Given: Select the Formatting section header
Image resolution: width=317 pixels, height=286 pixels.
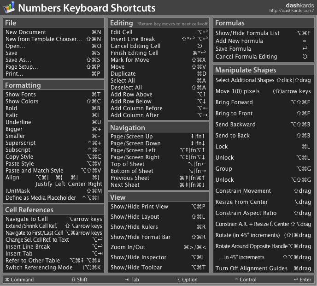Looking at the screenshot, I should [53, 85].
